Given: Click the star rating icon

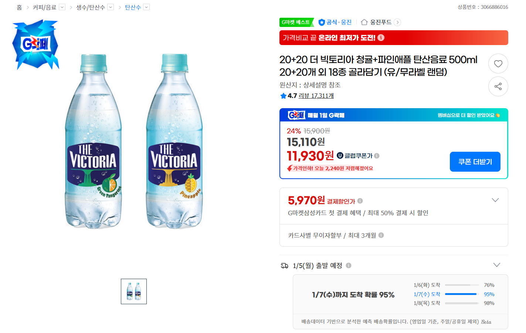Looking at the screenshot, I should (282, 96).
